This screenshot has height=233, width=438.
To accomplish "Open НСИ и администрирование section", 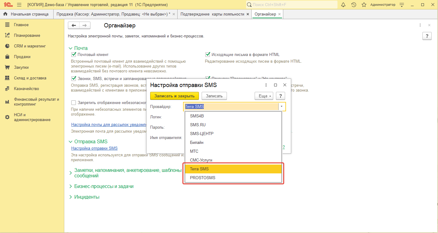I will point(32,117).
